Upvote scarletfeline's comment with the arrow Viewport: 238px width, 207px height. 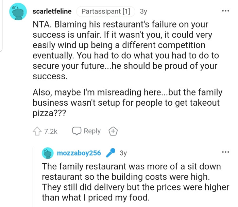(x=37, y=131)
